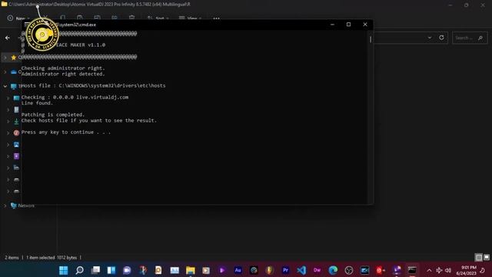The width and height of the screenshot is (492, 277).
Task: Select the purple Videos icon in sidebar
Action: tap(16, 156)
